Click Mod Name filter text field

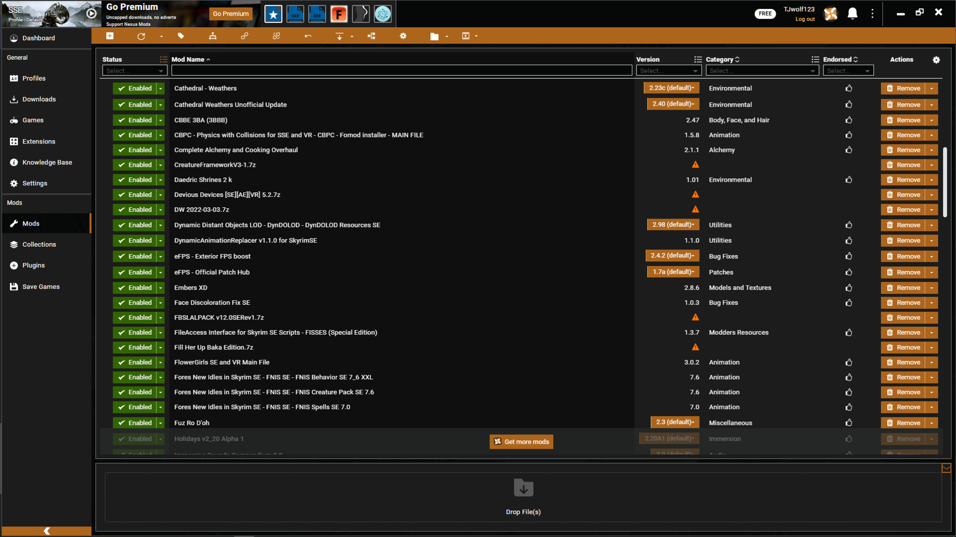point(401,71)
